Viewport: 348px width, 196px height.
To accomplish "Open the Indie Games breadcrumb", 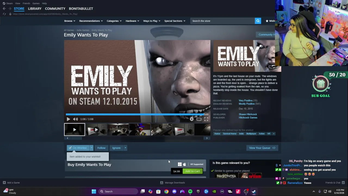I will (83, 30).
